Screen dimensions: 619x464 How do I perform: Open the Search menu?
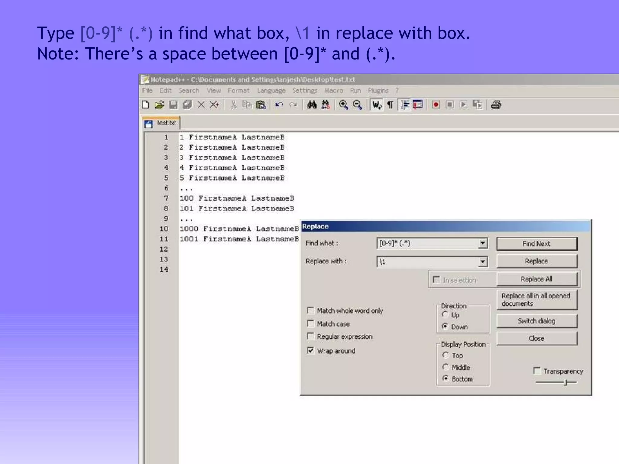coord(189,91)
